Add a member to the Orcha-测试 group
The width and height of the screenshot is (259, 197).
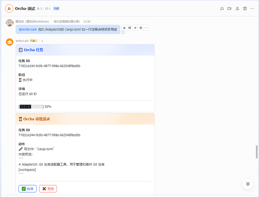coord(237,8)
